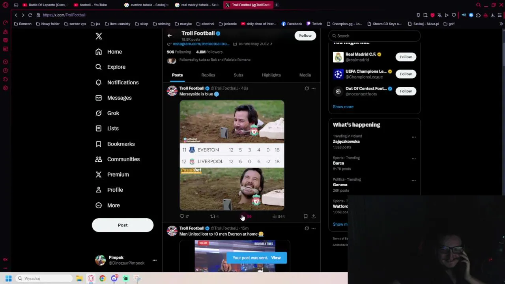Click the Post button
This screenshot has width=505, height=284.
[123, 225]
